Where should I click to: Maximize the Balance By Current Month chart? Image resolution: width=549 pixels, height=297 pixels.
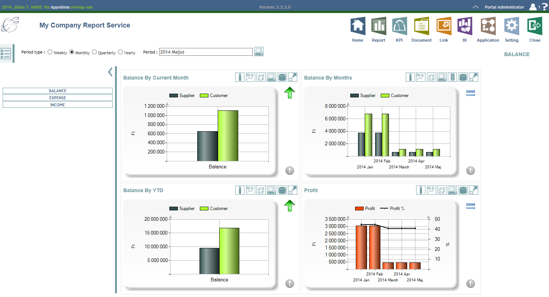[293, 77]
